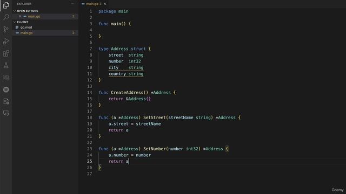Select main.go in FLUENT folder
Screen dimensions: 346x194
[26, 33]
